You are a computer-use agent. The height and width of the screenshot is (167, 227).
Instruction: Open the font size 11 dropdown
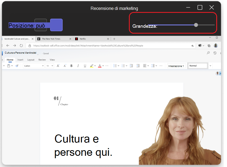coord(50,66)
